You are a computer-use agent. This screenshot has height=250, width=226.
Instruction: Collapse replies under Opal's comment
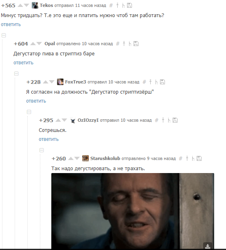[x=16, y=74]
